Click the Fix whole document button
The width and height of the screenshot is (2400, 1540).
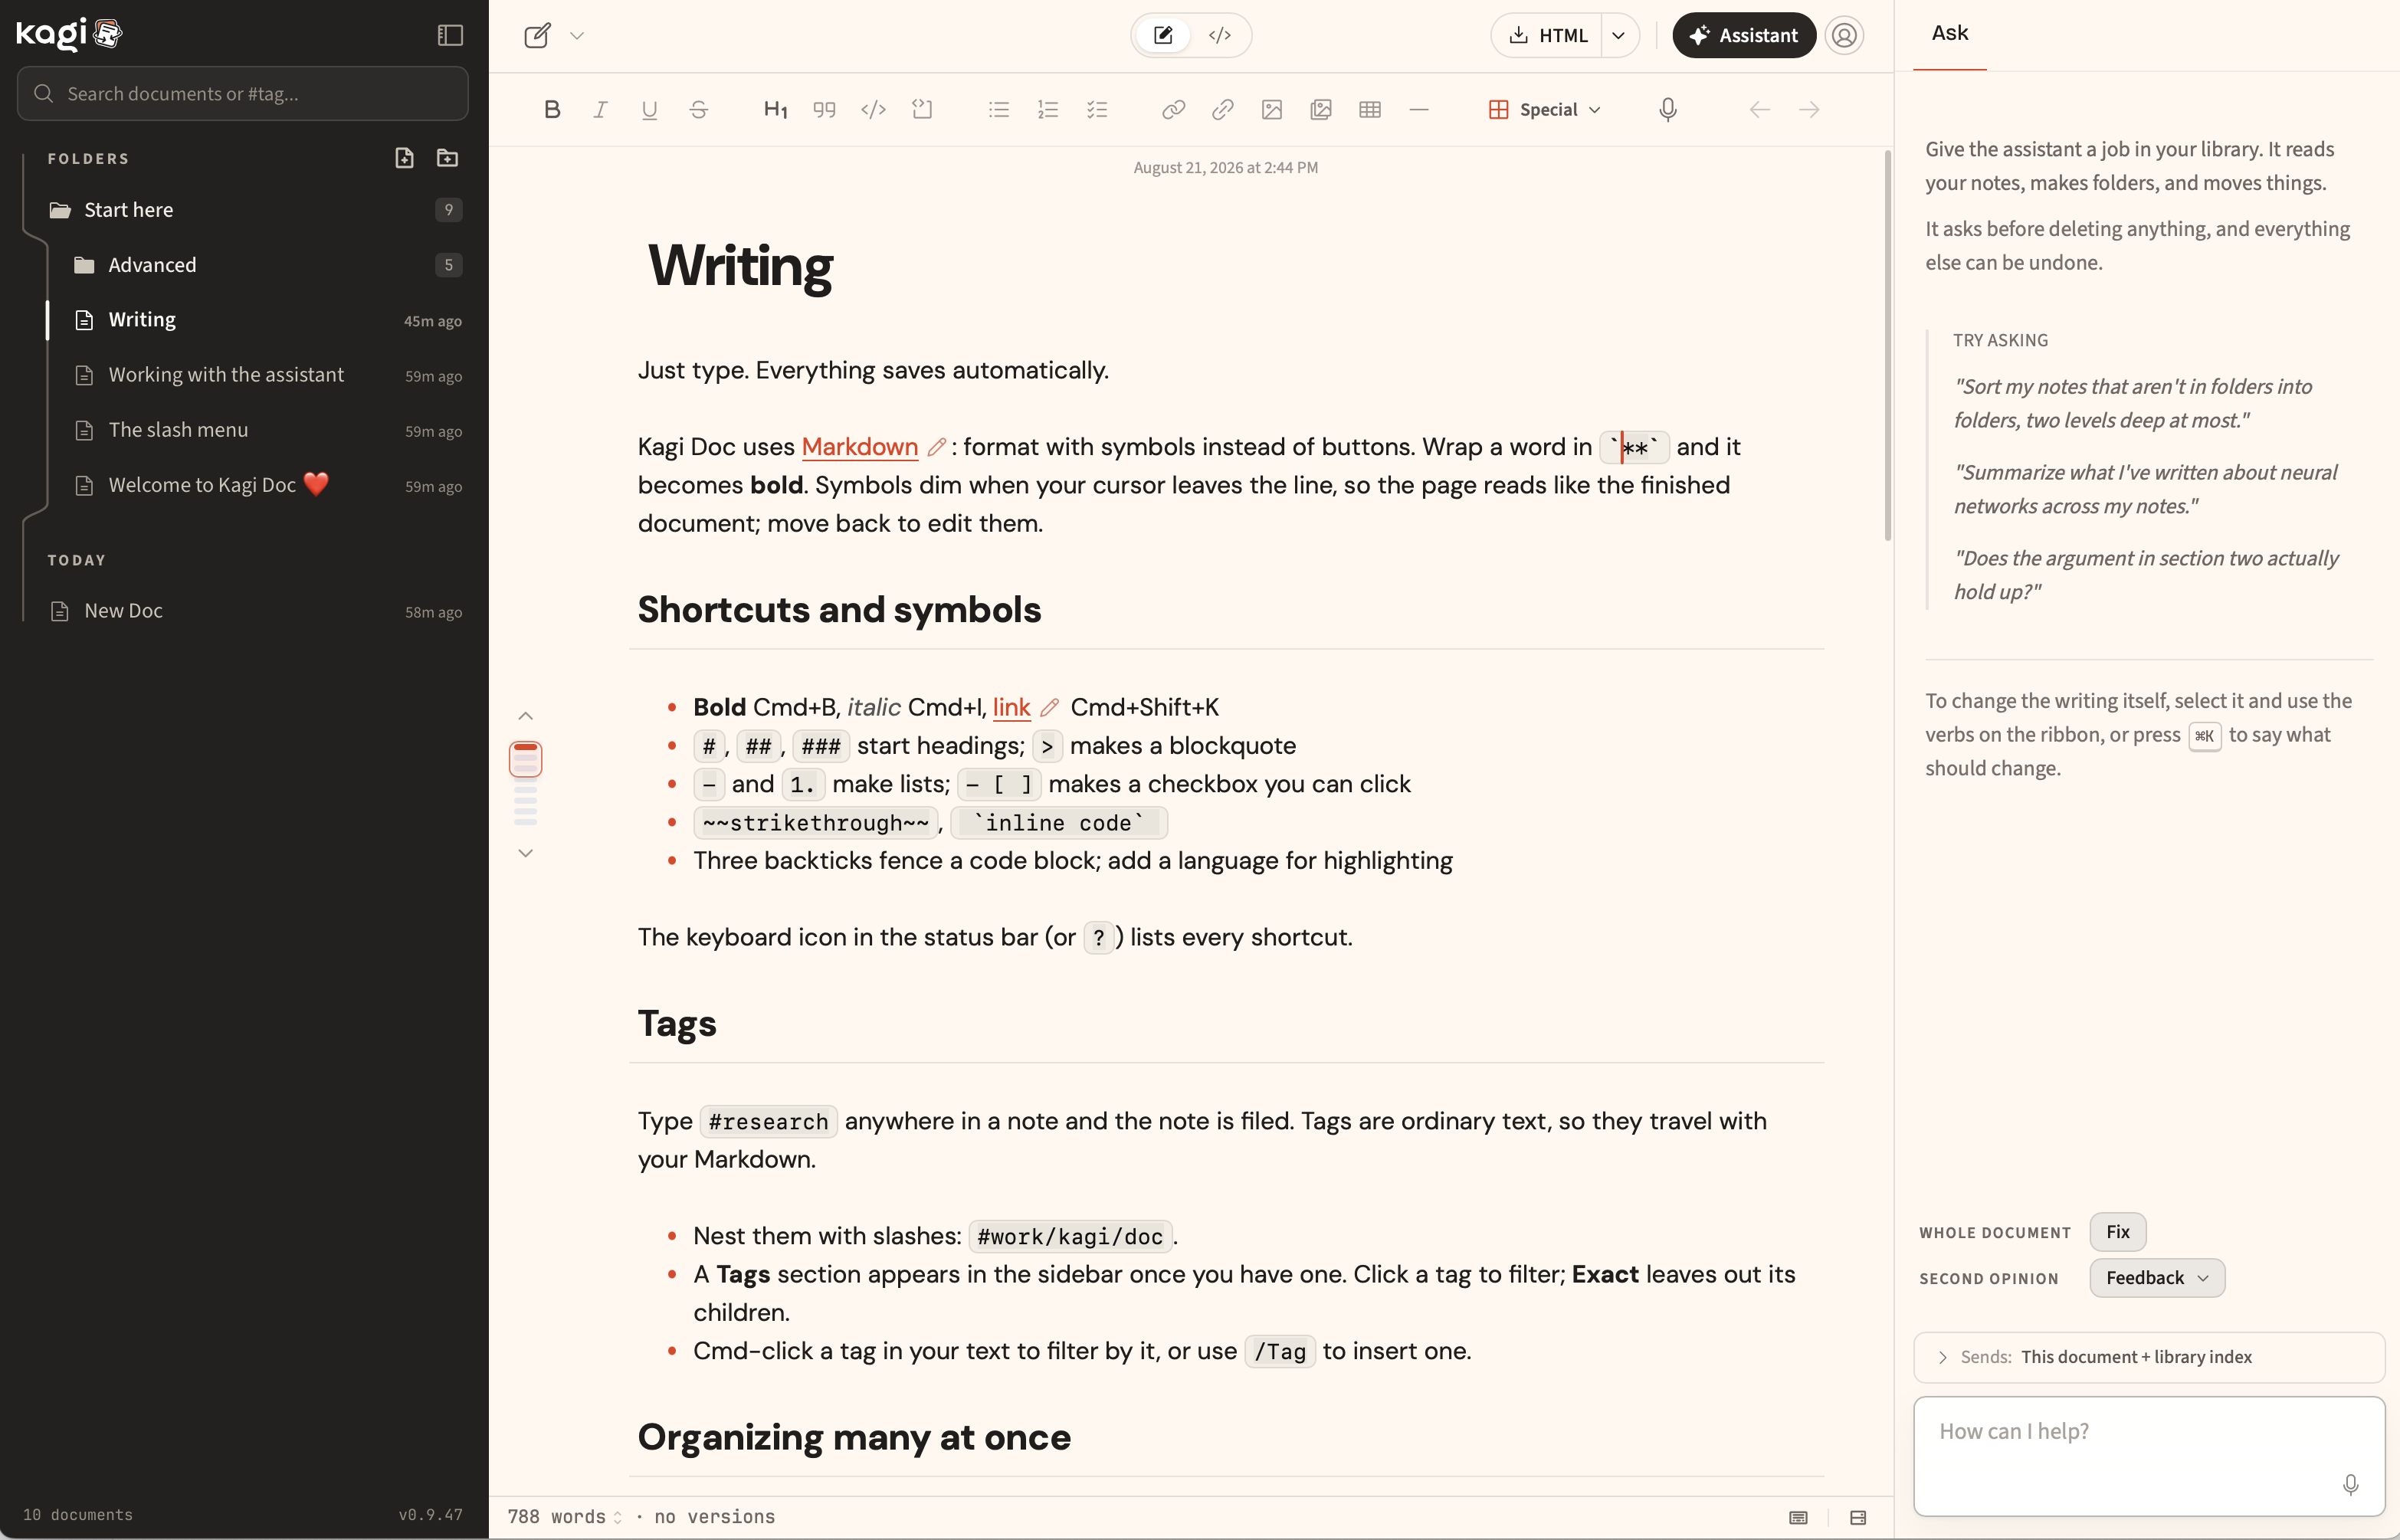(x=2118, y=1232)
